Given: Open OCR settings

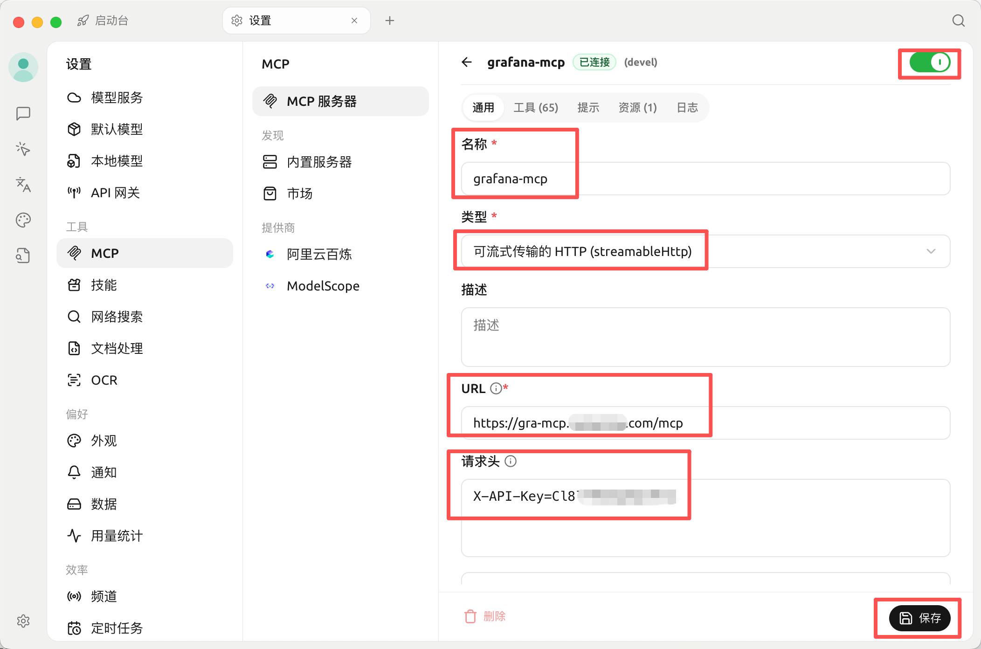Looking at the screenshot, I should point(145,380).
